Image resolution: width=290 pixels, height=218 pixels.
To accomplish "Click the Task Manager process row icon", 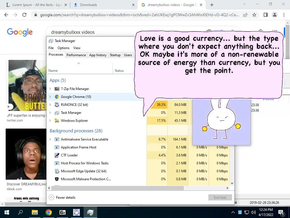I will point(57,113).
